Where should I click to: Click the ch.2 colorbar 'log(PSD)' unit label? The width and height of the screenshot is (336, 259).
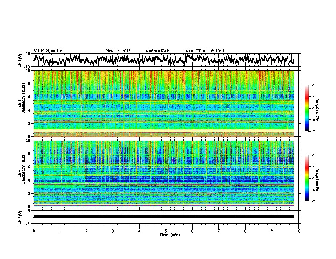tap(317, 180)
